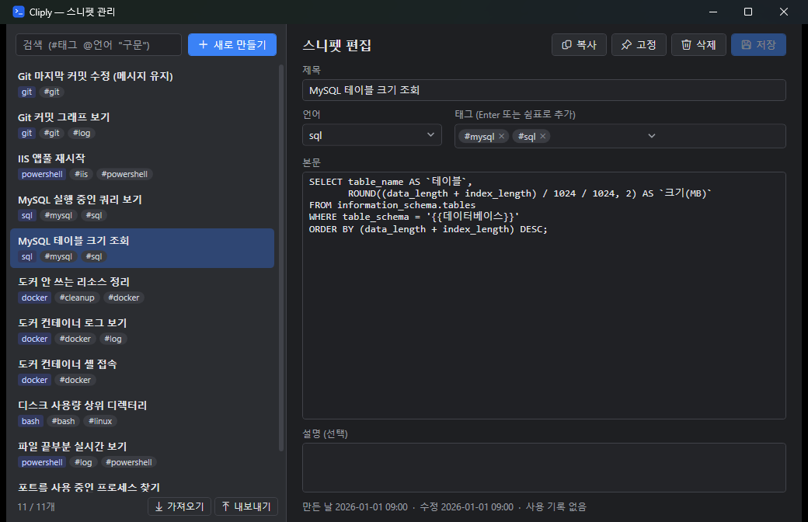Click #log tag in 도커 컨테이너 로그 row
This screenshot has width=808, height=522.
(x=113, y=339)
